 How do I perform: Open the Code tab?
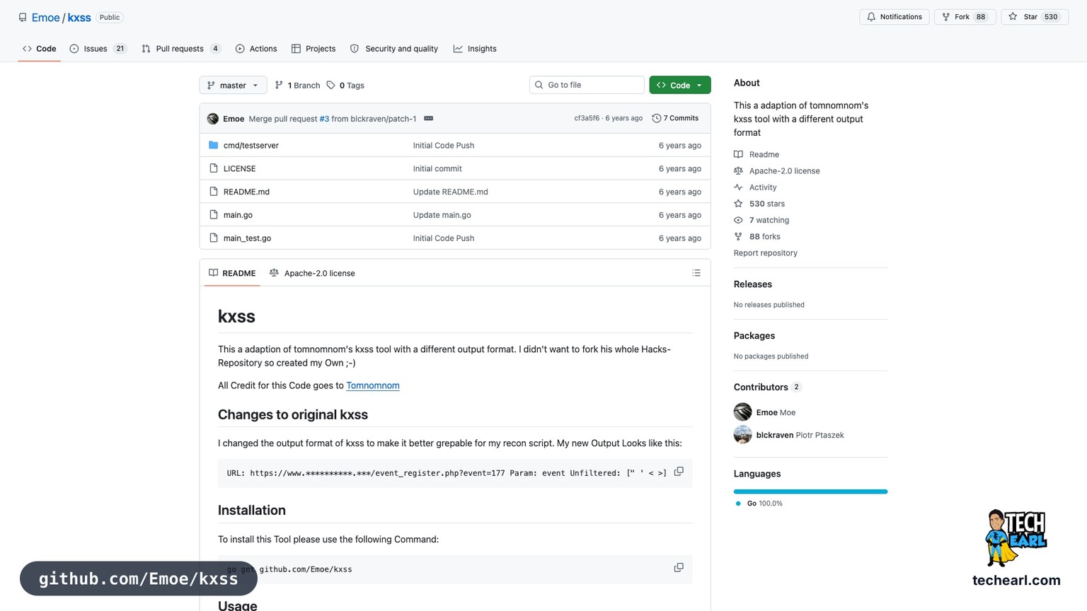40,49
